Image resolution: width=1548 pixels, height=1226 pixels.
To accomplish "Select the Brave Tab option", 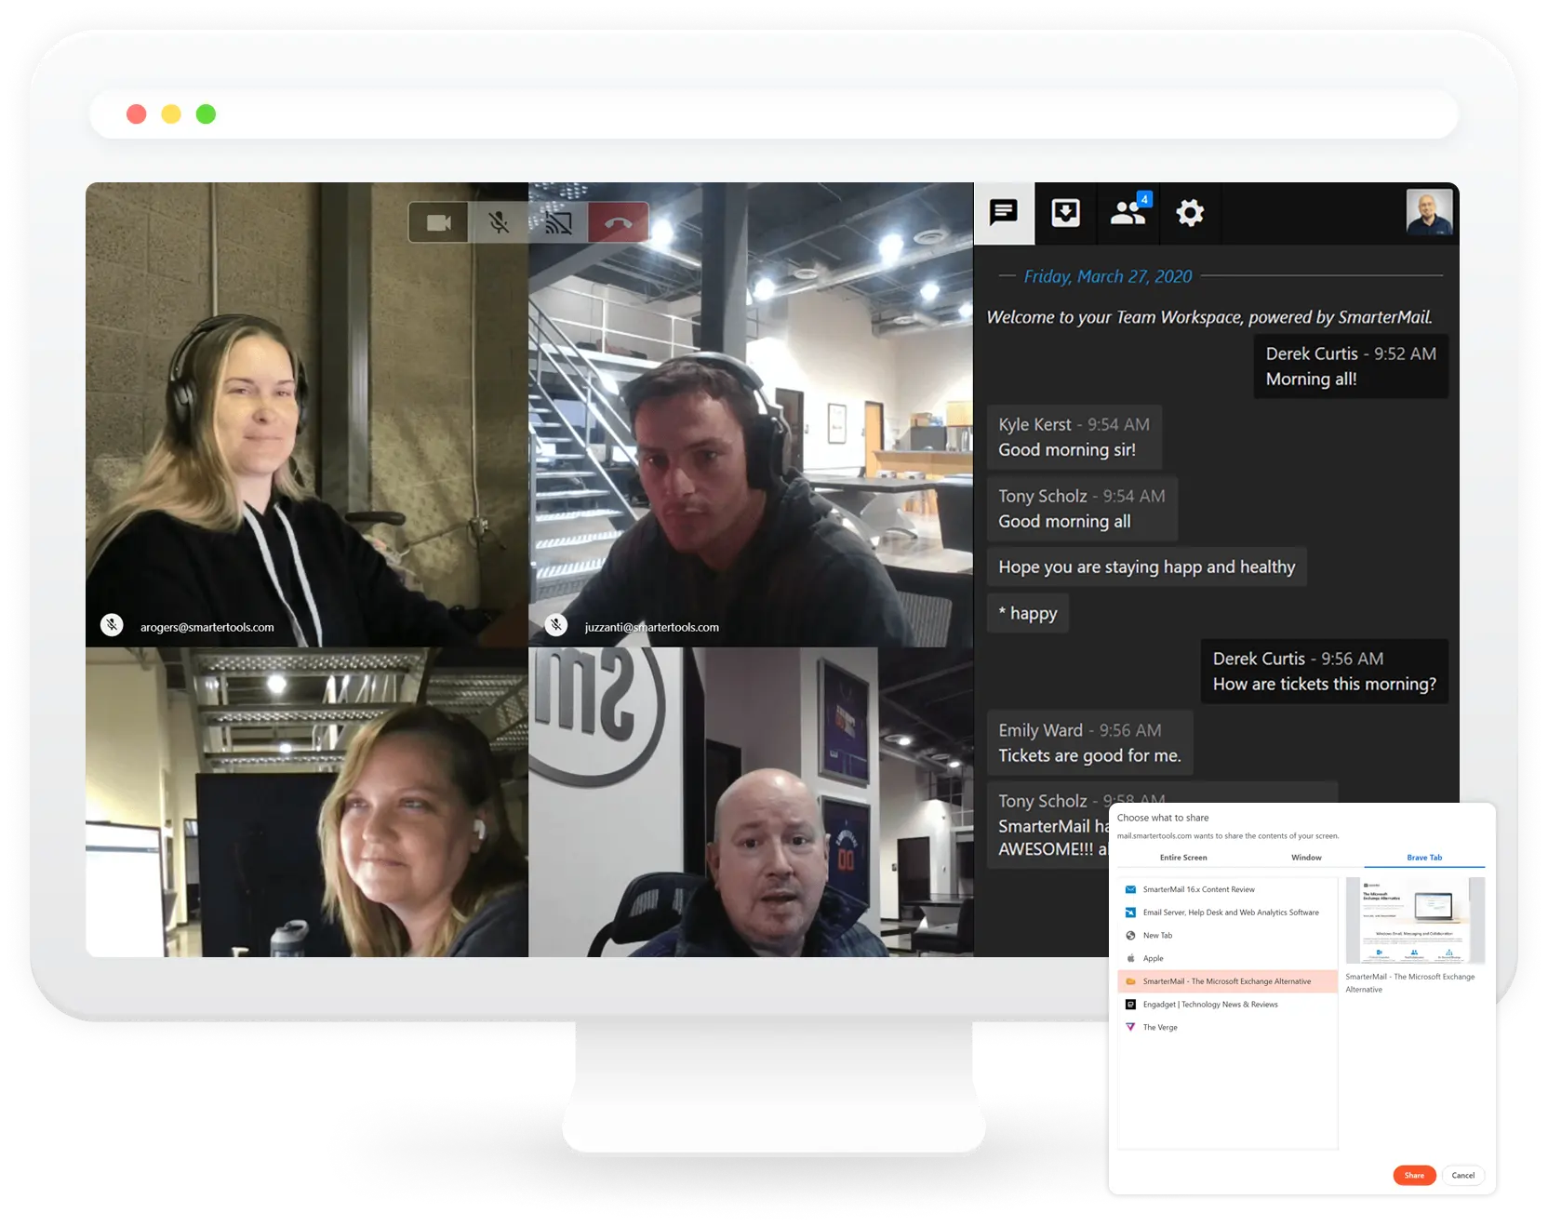I will (x=1424, y=858).
